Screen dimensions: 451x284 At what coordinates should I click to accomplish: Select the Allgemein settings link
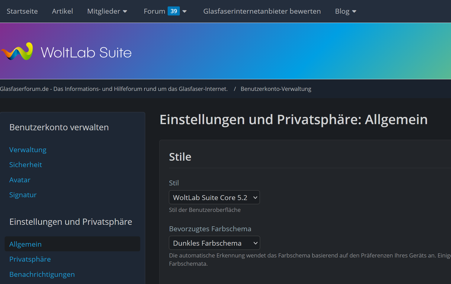pyautogui.click(x=72, y=244)
